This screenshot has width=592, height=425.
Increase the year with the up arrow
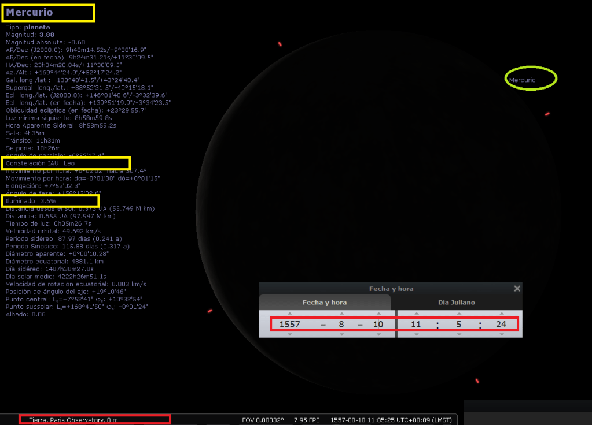pos(290,314)
